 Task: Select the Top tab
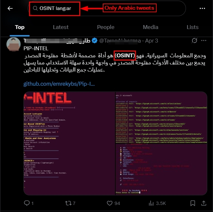pos(20,27)
